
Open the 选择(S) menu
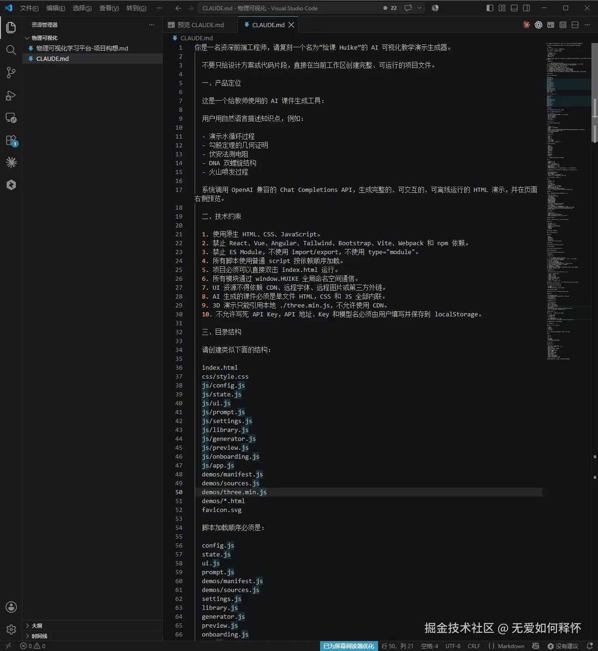coord(82,8)
